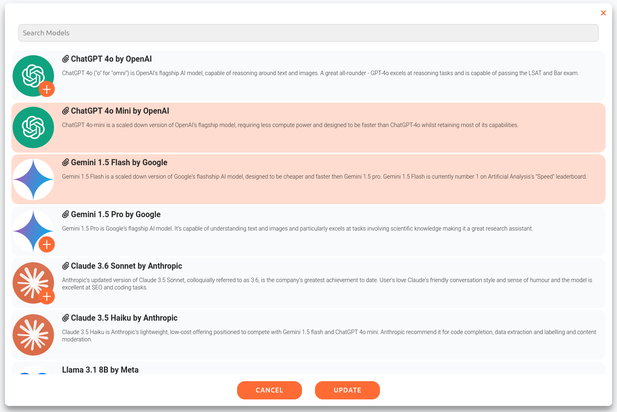
Task: Click Claude 3.6 Sonnet SEO and coding description
Action: point(327,284)
